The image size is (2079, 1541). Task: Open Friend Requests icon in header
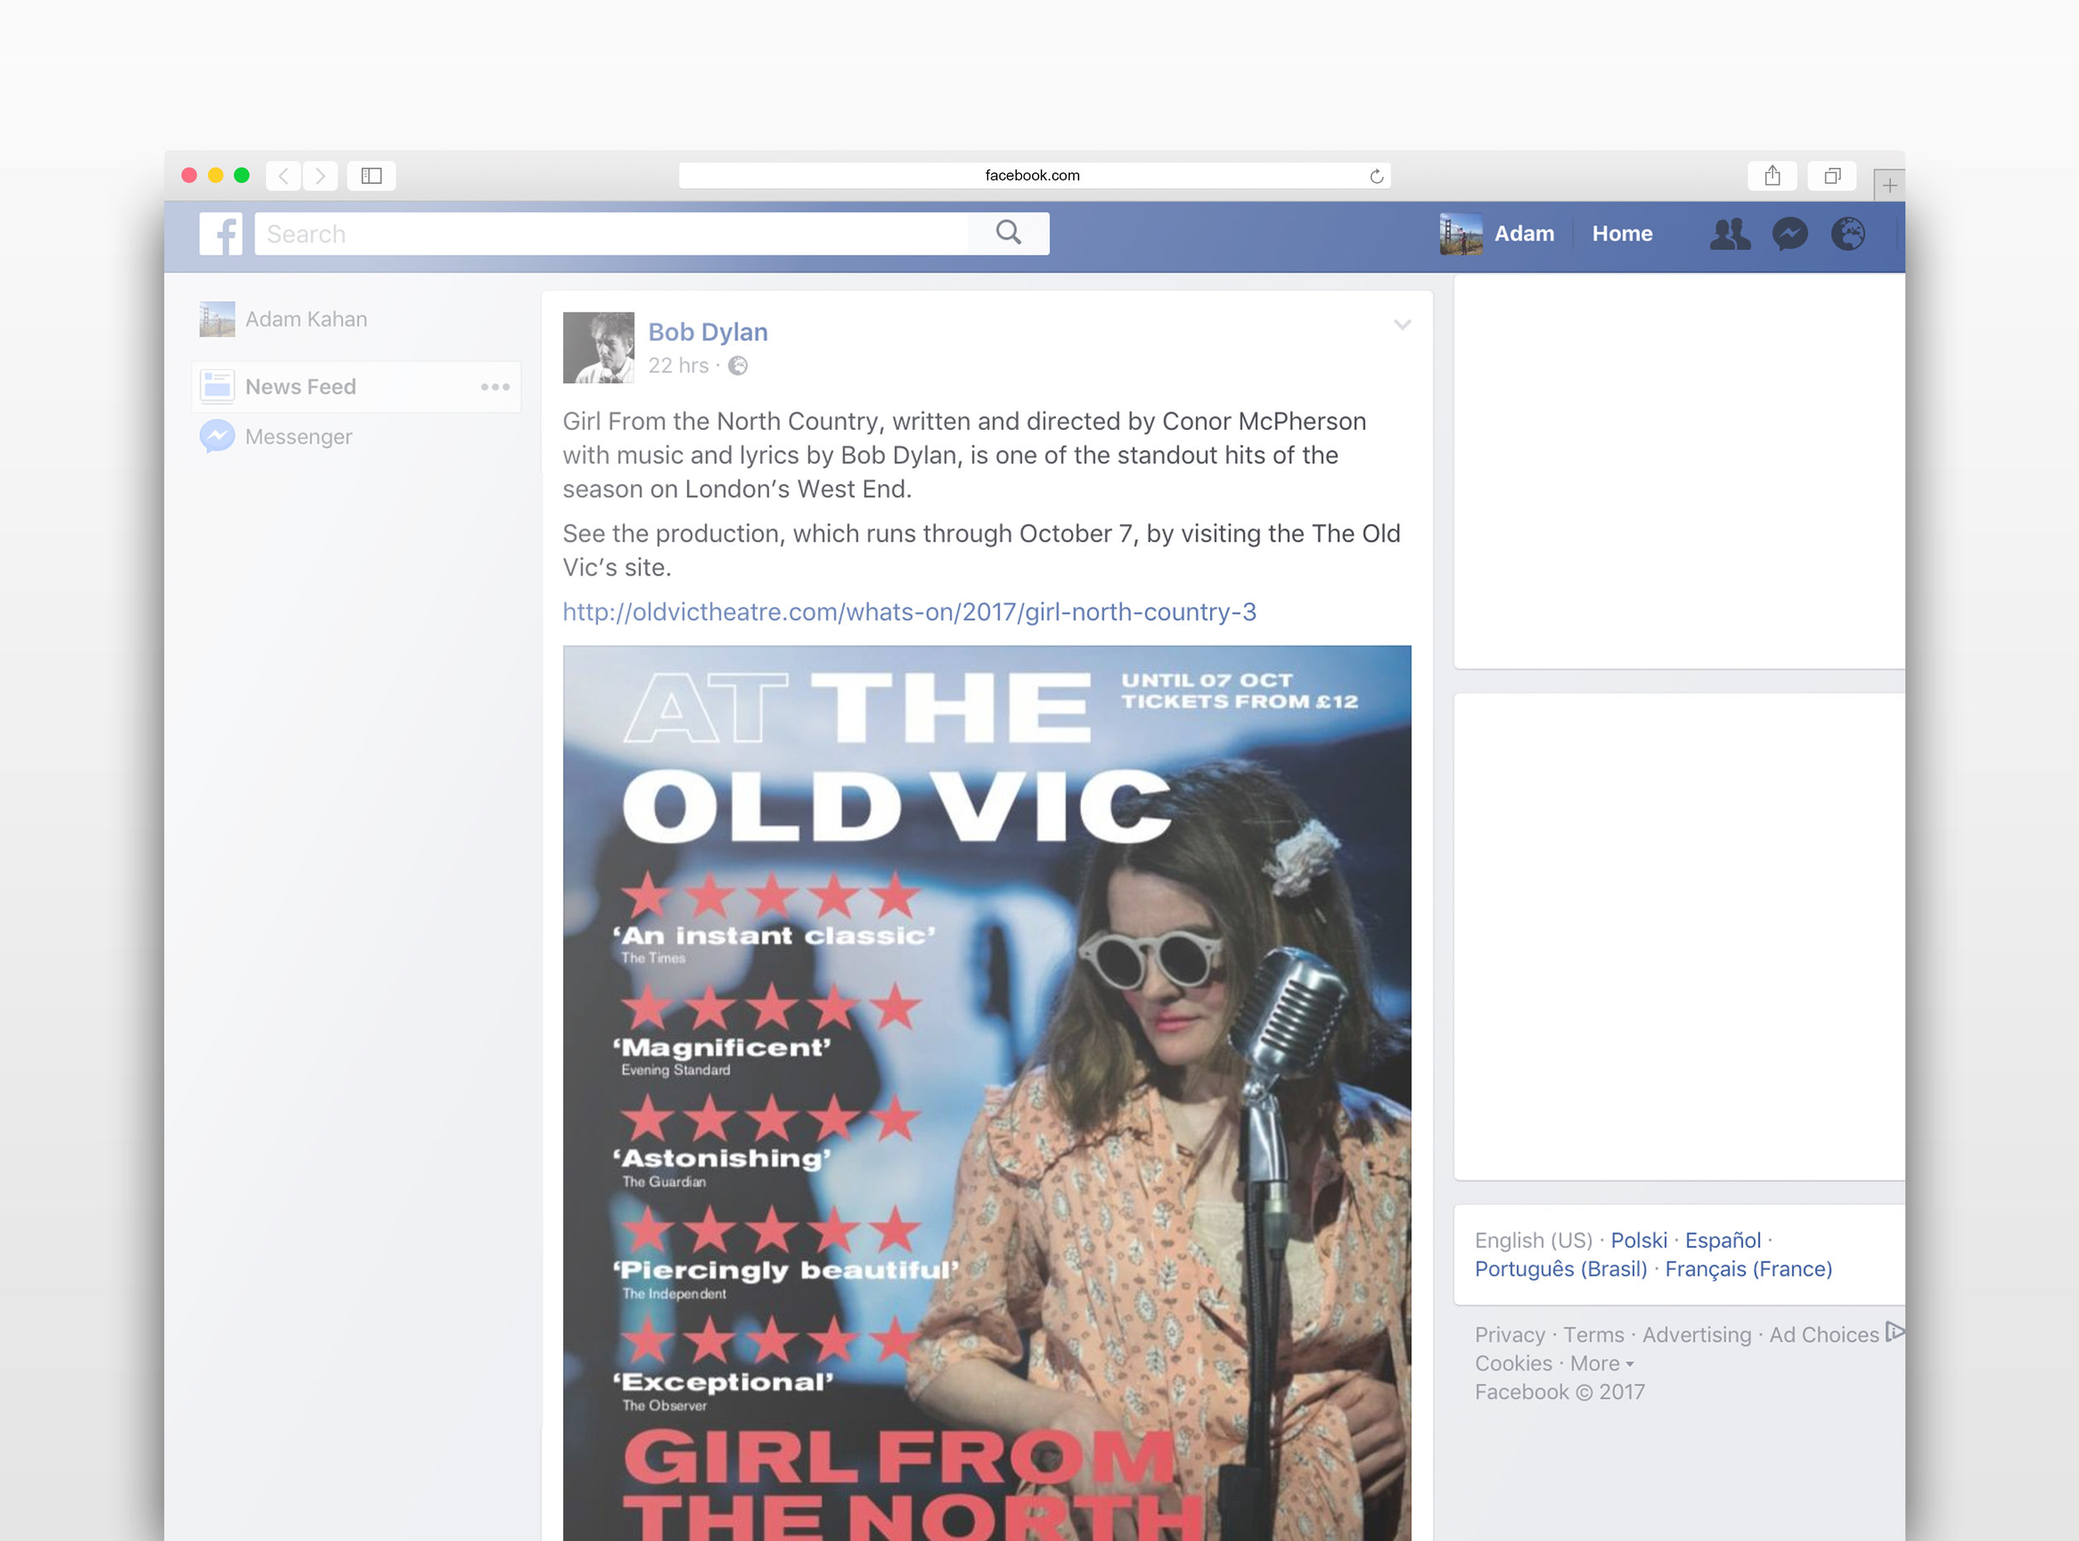click(1731, 233)
